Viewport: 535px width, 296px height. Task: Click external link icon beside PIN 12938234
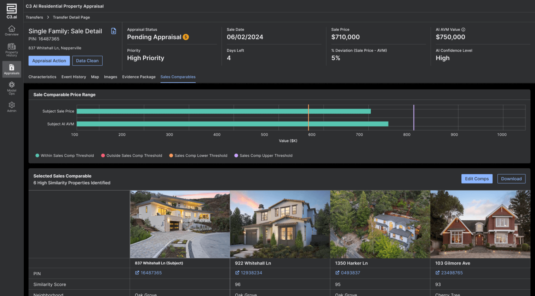237,273
